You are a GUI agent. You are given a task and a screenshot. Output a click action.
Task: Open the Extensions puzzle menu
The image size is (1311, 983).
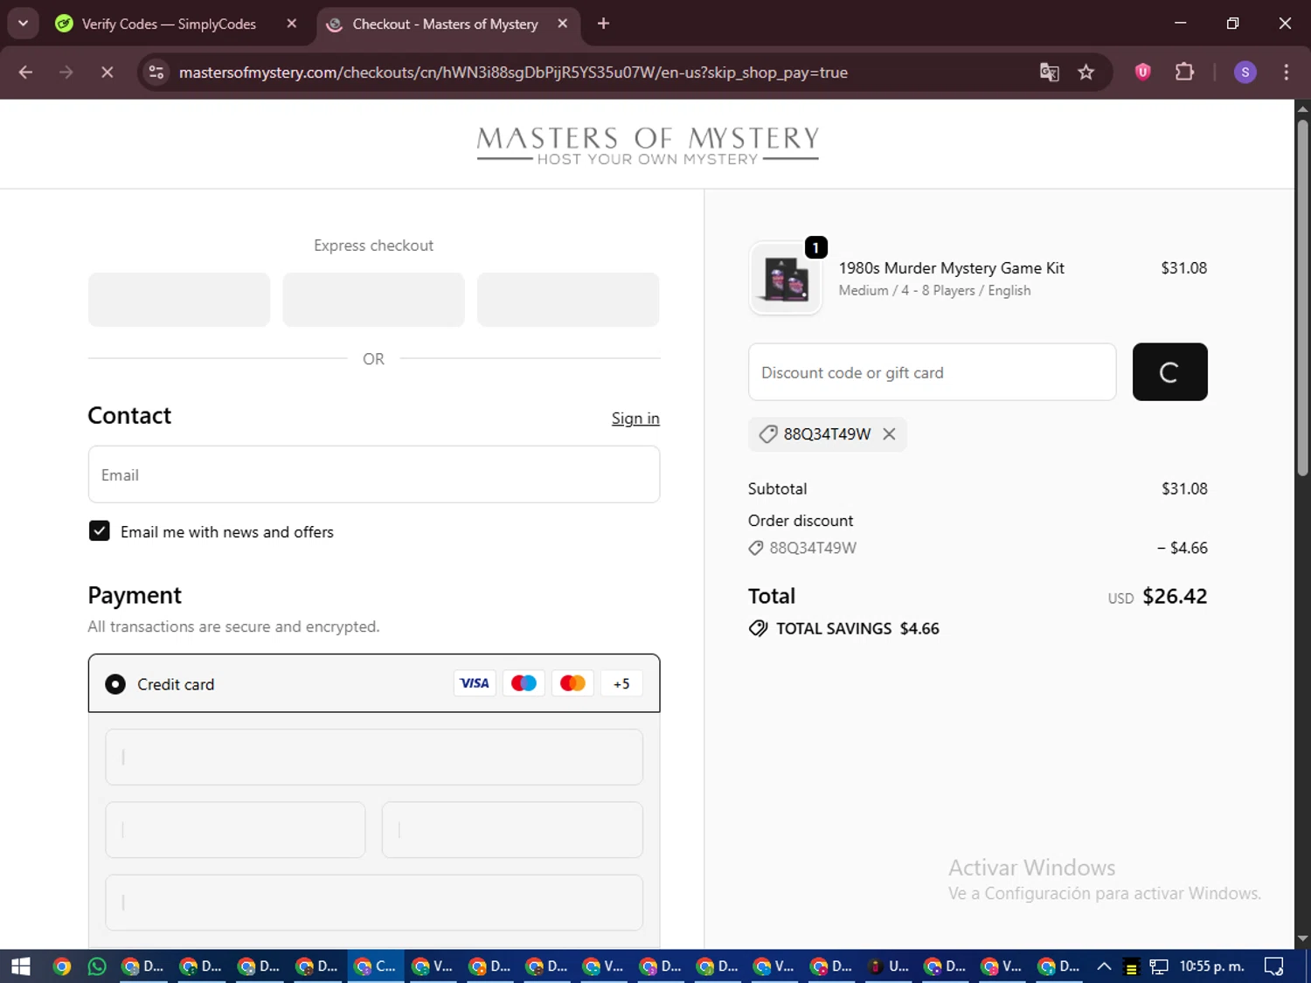[x=1184, y=72]
